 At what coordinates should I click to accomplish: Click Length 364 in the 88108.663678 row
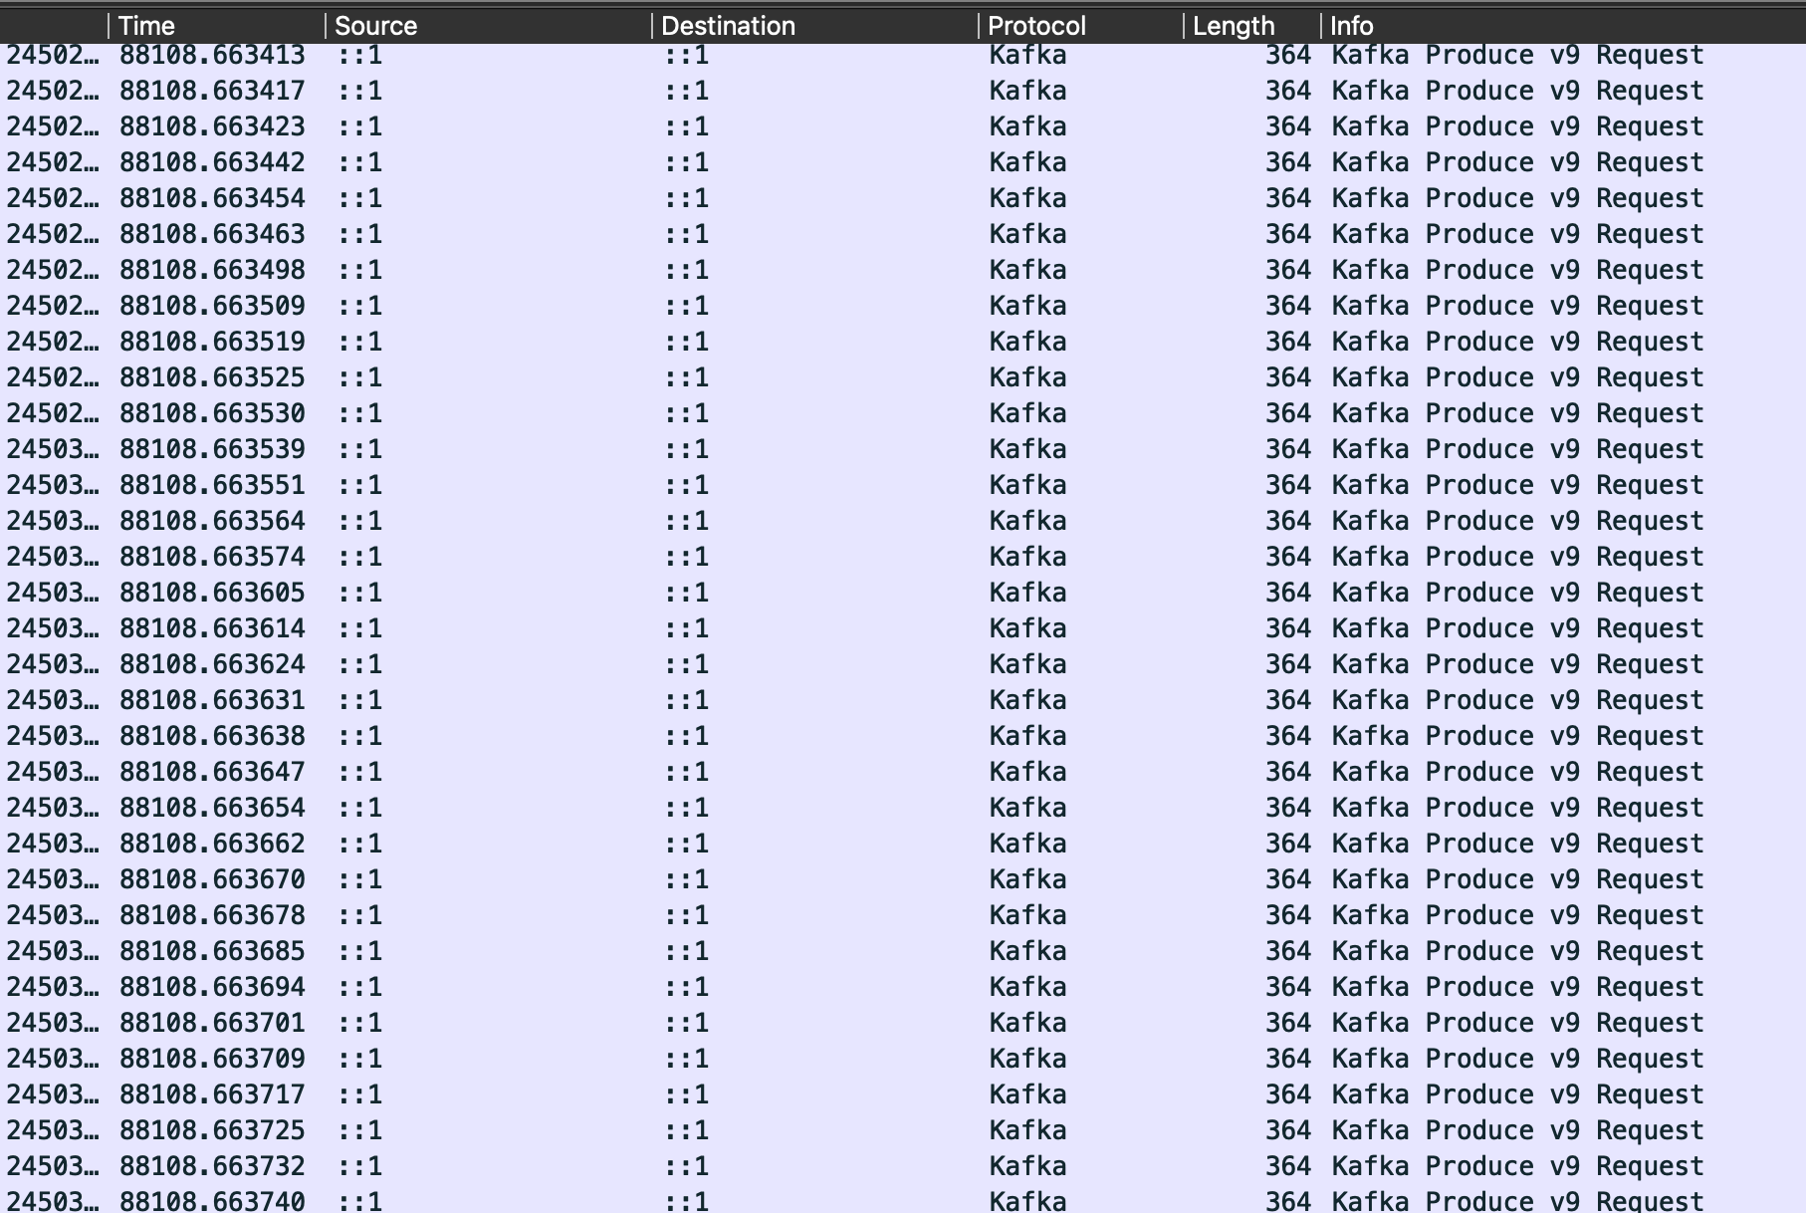[1288, 915]
